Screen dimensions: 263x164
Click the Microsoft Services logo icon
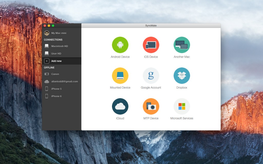(182, 106)
